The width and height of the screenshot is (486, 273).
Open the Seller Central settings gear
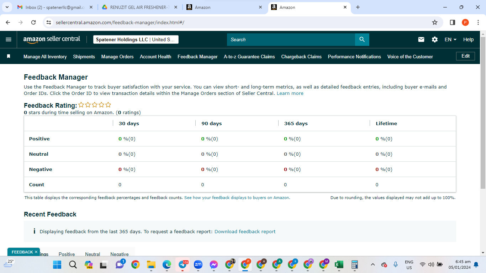click(435, 39)
